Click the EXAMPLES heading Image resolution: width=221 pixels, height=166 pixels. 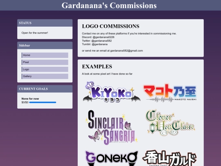point(97,67)
